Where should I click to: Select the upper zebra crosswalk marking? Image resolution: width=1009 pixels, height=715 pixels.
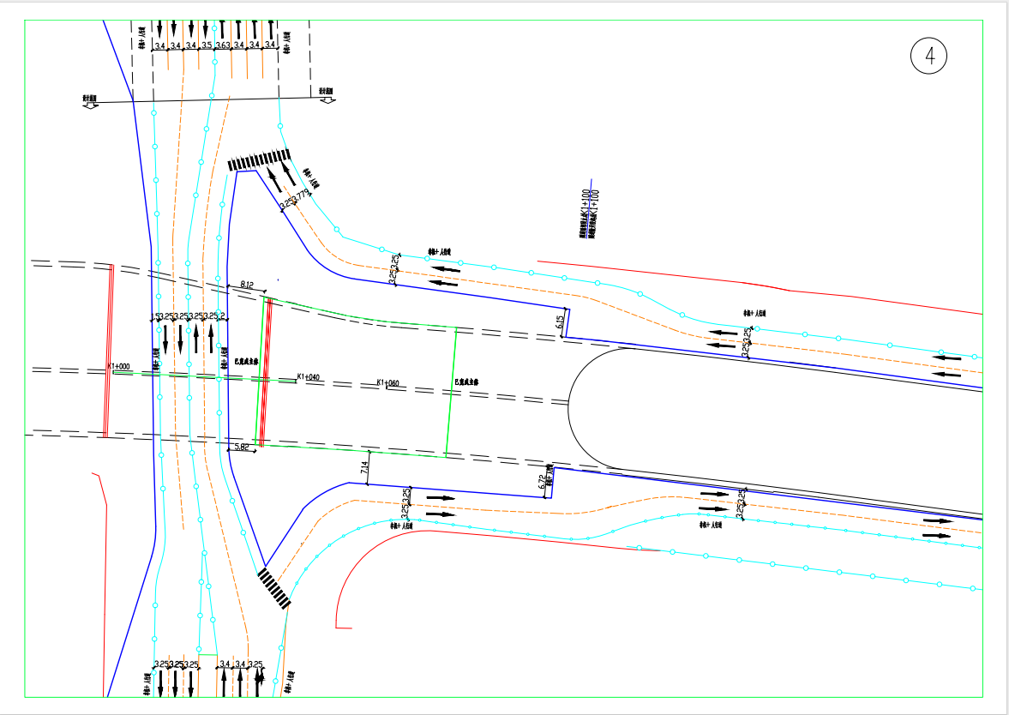[x=258, y=159]
